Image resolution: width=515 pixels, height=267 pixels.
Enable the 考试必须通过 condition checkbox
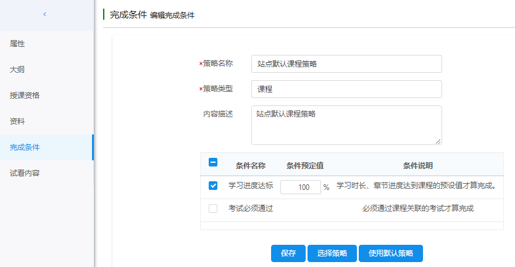[213, 208]
